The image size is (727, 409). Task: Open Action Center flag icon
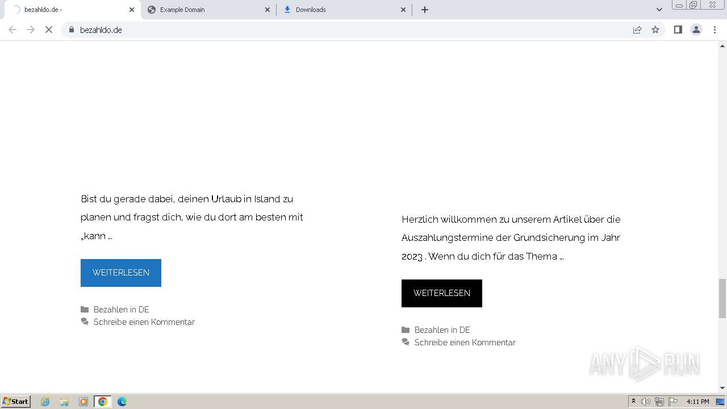click(x=673, y=402)
